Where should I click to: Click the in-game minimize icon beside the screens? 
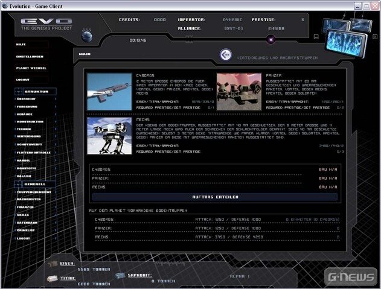(x=316, y=37)
